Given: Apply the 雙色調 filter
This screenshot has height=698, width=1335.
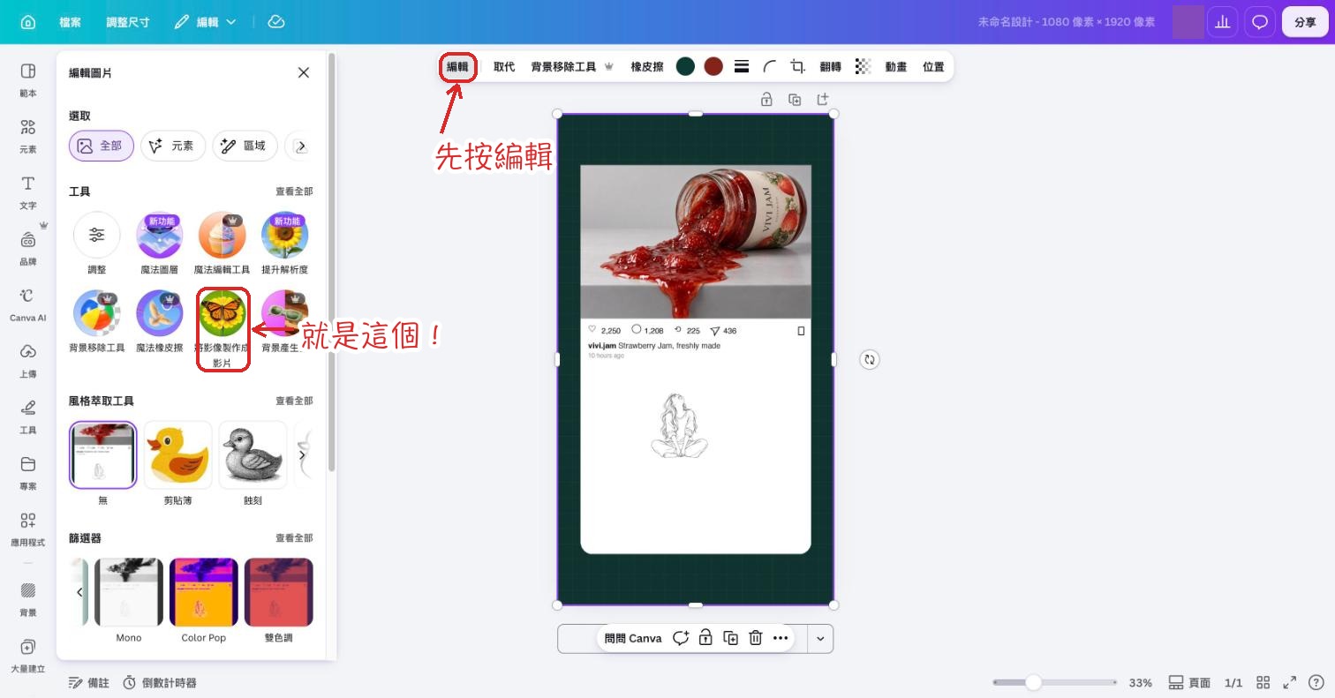Looking at the screenshot, I should pyautogui.click(x=278, y=592).
